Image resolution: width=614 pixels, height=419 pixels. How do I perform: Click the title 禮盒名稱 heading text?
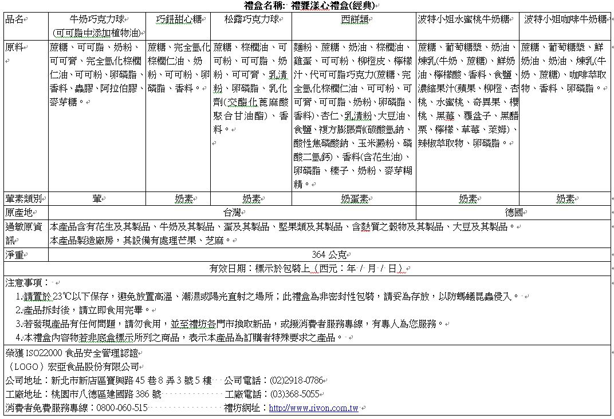point(306,6)
